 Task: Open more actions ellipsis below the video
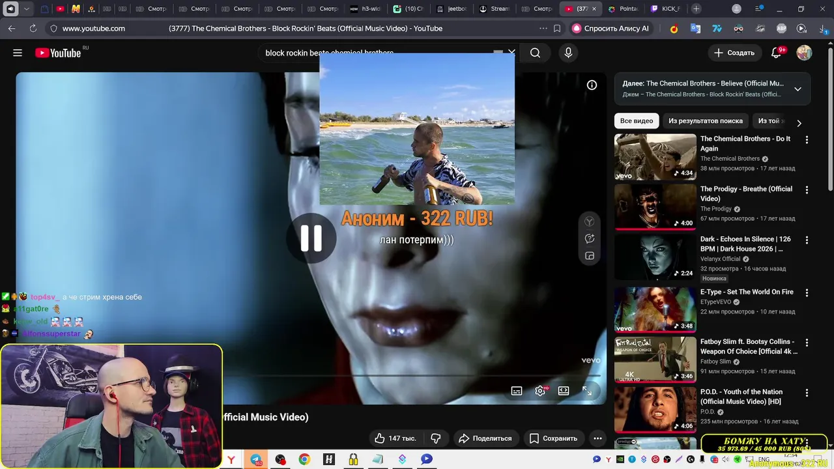click(x=597, y=438)
